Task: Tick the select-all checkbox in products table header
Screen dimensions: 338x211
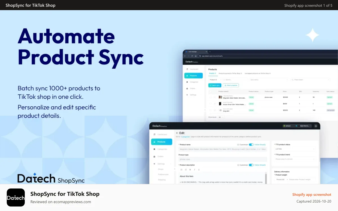Action: tap(210, 91)
